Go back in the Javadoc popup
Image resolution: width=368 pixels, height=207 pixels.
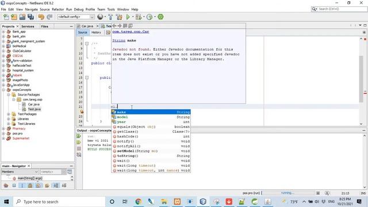coord(114,26)
